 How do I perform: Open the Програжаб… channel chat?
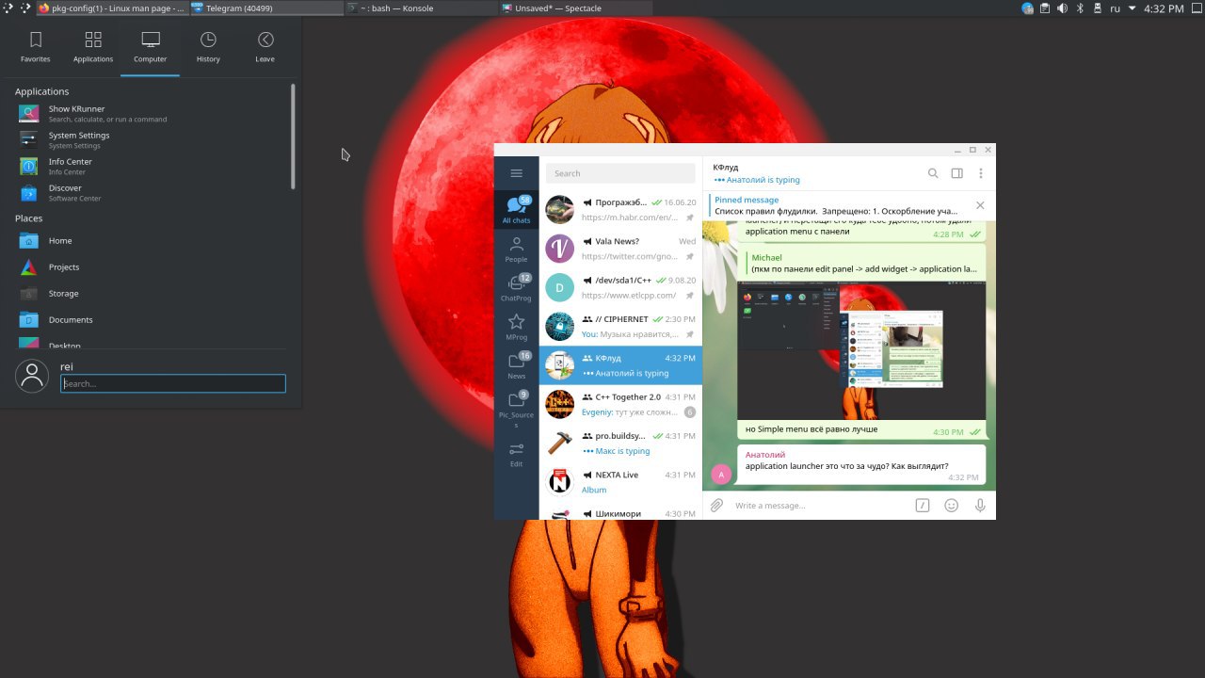point(621,209)
